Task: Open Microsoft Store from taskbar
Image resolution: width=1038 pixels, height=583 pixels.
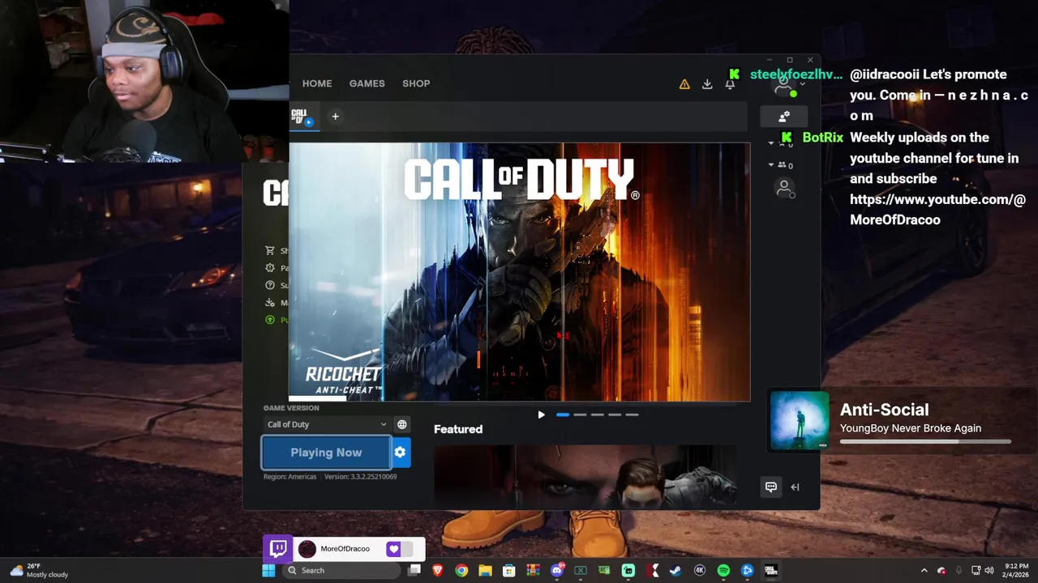Action: (508, 571)
